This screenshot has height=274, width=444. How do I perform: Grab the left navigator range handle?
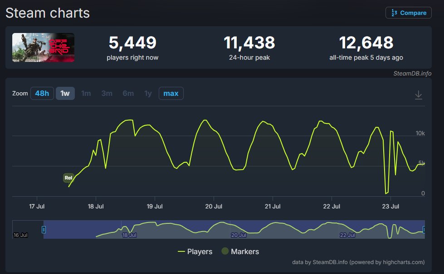click(44, 230)
